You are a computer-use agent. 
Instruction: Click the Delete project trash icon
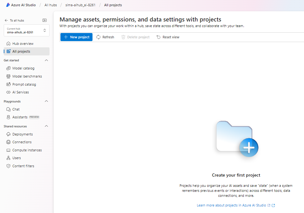[123, 37]
